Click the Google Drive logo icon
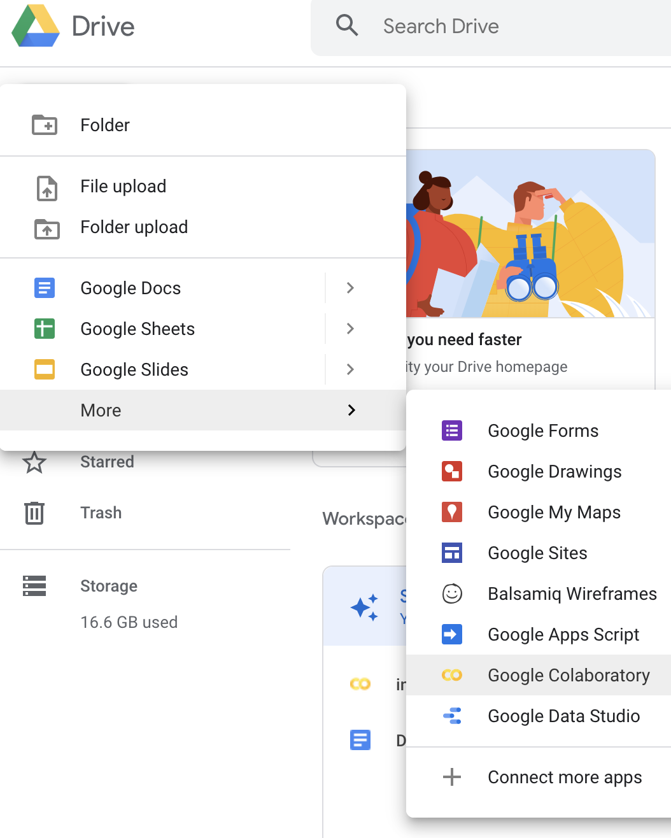The width and height of the screenshot is (671, 838). [x=36, y=25]
